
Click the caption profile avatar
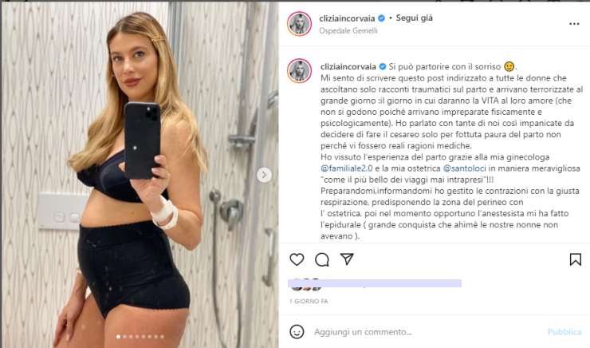300,71
